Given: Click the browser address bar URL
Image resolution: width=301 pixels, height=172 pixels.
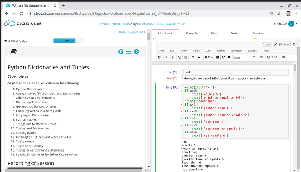Looking at the screenshot, I should click(x=112, y=13).
